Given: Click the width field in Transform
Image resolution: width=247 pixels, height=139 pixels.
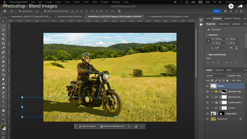Looking at the screenshot, I should [219, 39].
